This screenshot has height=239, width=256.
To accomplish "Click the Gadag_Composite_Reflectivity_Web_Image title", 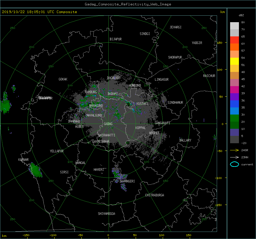I will click(x=128, y=4).
